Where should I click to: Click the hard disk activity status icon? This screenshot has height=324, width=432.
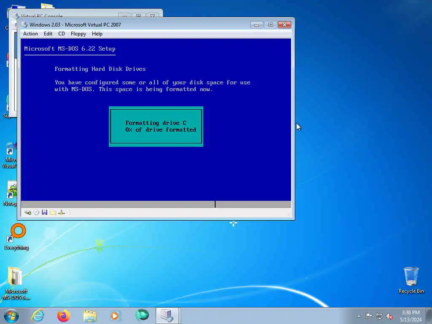coord(27,213)
